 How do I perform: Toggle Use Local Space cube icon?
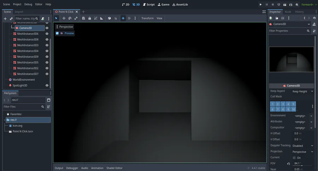pos(109,18)
